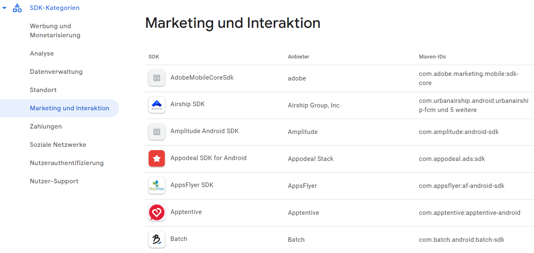Click the Apptentive heart logo icon
Viewport: 534px width, 253px height.
(157, 212)
